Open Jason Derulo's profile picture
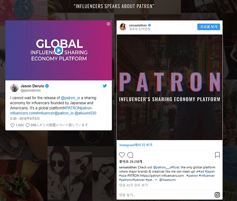The image size is (237, 201). point(14,88)
